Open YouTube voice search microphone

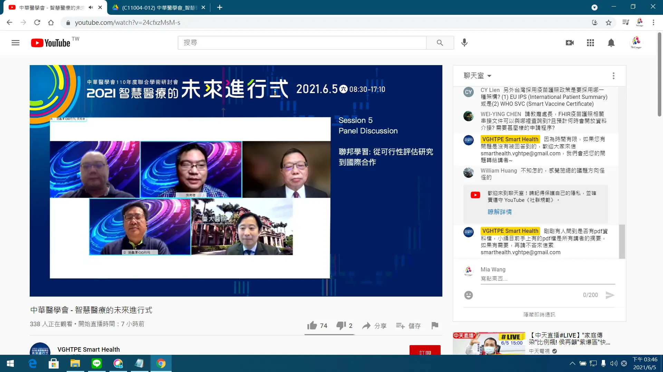click(x=464, y=42)
